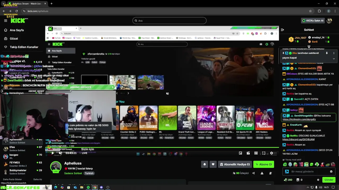
Task: Open the discord.gg/QX2tBJAM link in chat
Action: (x=298, y=139)
